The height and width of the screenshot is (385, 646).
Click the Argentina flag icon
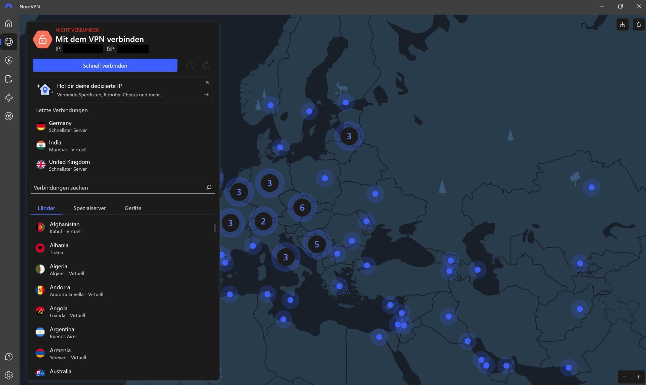tap(40, 332)
